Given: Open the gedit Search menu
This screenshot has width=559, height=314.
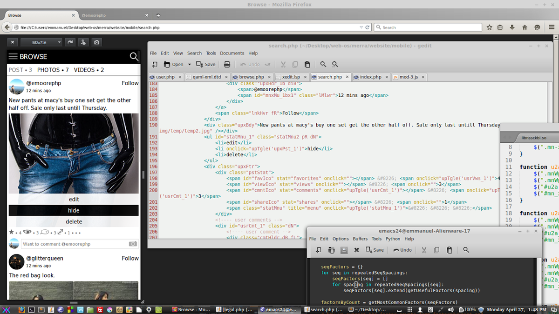Looking at the screenshot, I should (194, 53).
